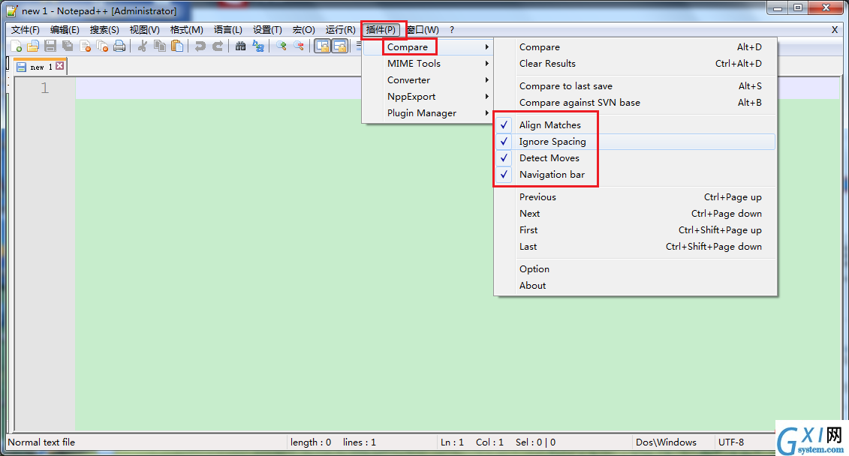Click the Find binoculars icon
This screenshot has height=456, width=849.
(x=241, y=46)
